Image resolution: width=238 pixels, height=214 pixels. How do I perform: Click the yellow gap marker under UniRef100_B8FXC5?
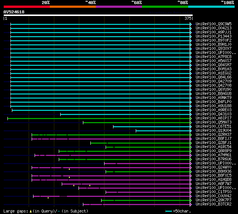click(x=70, y=177)
